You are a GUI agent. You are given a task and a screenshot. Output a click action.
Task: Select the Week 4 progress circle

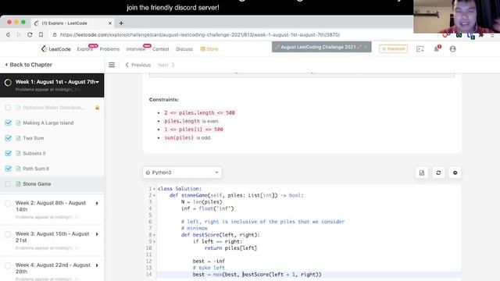click(x=8, y=265)
